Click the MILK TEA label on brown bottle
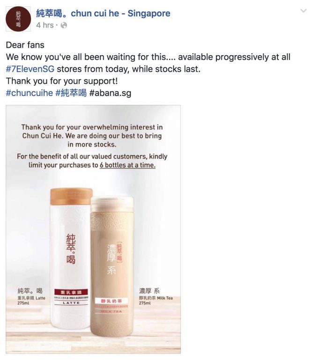The image size is (313, 360). [x=112, y=306]
